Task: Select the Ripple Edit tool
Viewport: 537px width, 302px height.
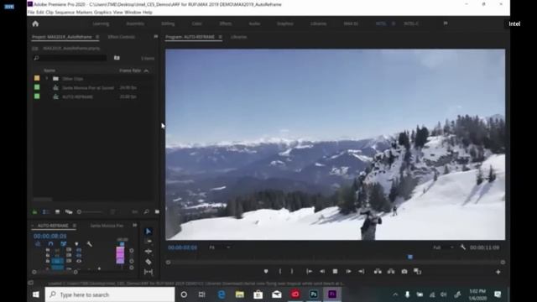Action: 148,252
